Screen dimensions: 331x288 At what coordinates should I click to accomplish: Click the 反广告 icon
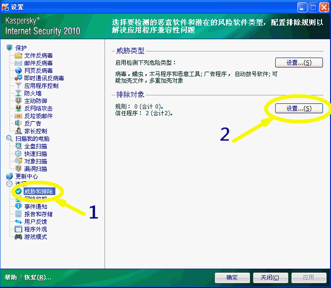point(18,123)
